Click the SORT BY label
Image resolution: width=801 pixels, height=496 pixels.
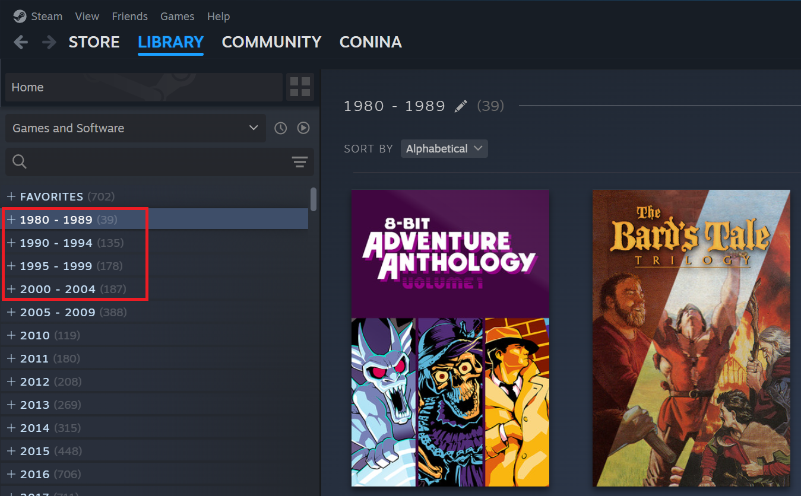pyautogui.click(x=368, y=149)
